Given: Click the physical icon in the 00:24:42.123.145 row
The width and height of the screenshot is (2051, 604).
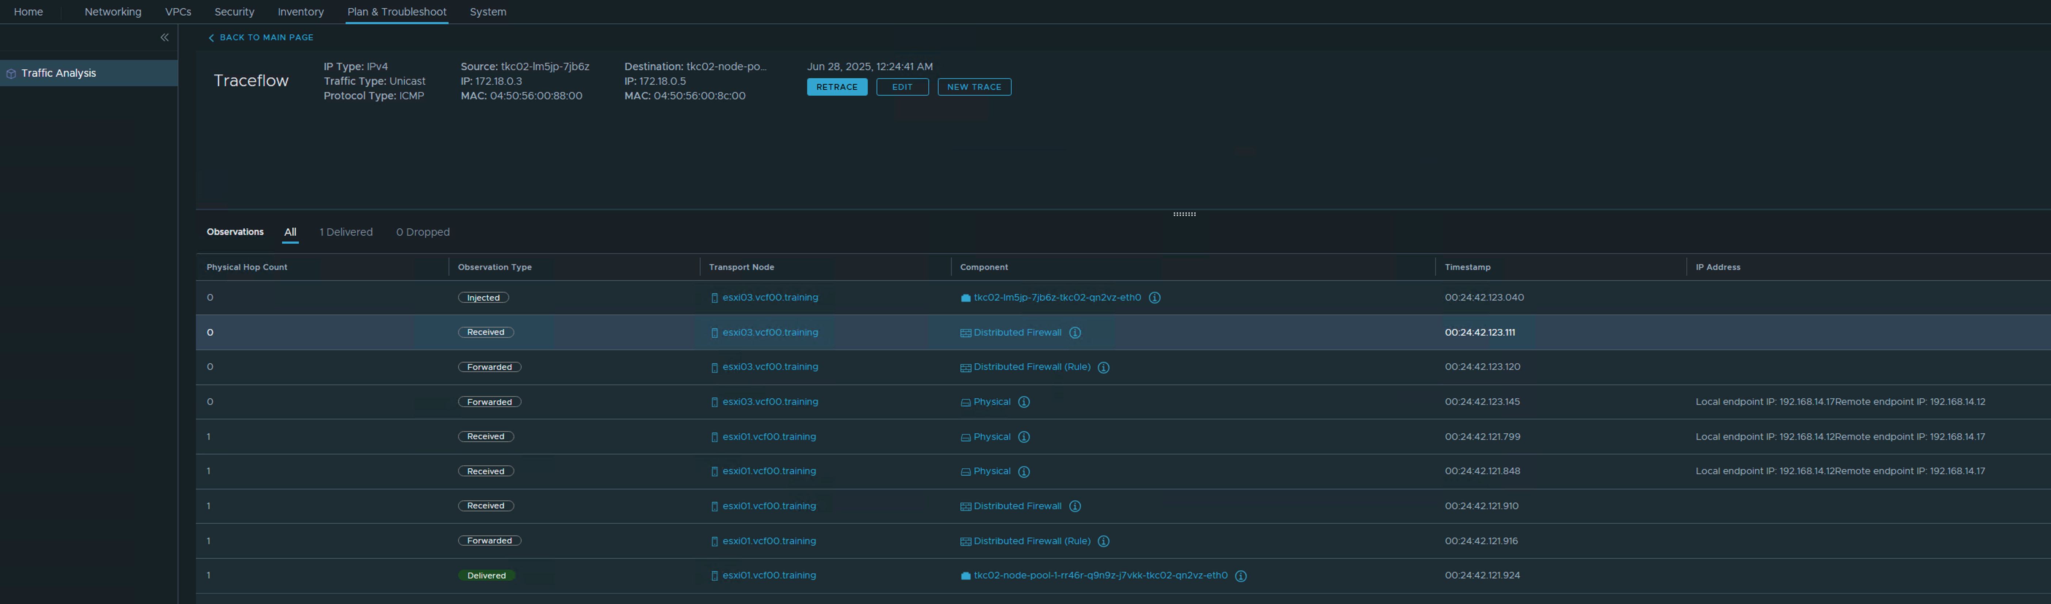Looking at the screenshot, I should [x=966, y=402].
